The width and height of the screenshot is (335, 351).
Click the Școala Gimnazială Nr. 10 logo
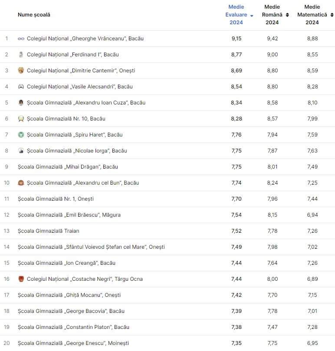click(21, 119)
